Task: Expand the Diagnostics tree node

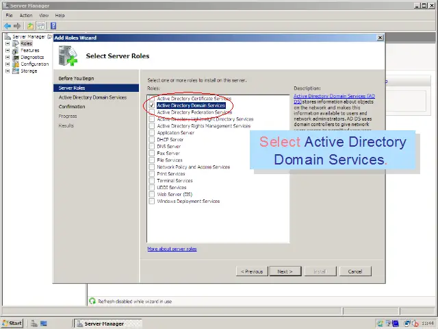Action: tap(8, 58)
